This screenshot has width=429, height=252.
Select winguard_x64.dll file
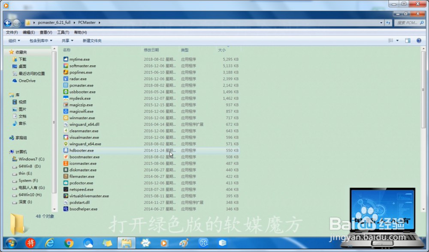click(84, 124)
